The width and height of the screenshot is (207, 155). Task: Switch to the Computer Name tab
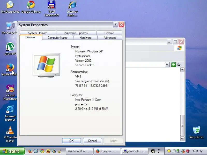[x=57, y=37]
